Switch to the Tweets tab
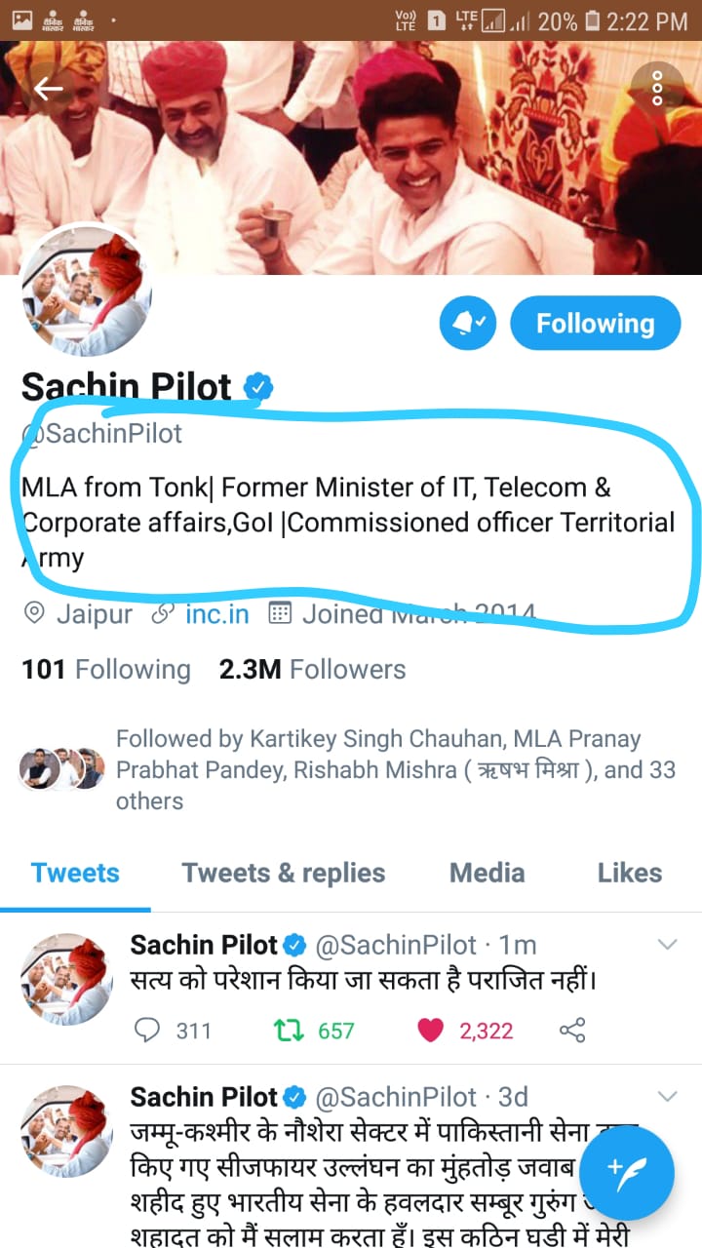 pyautogui.click(x=75, y=873)
